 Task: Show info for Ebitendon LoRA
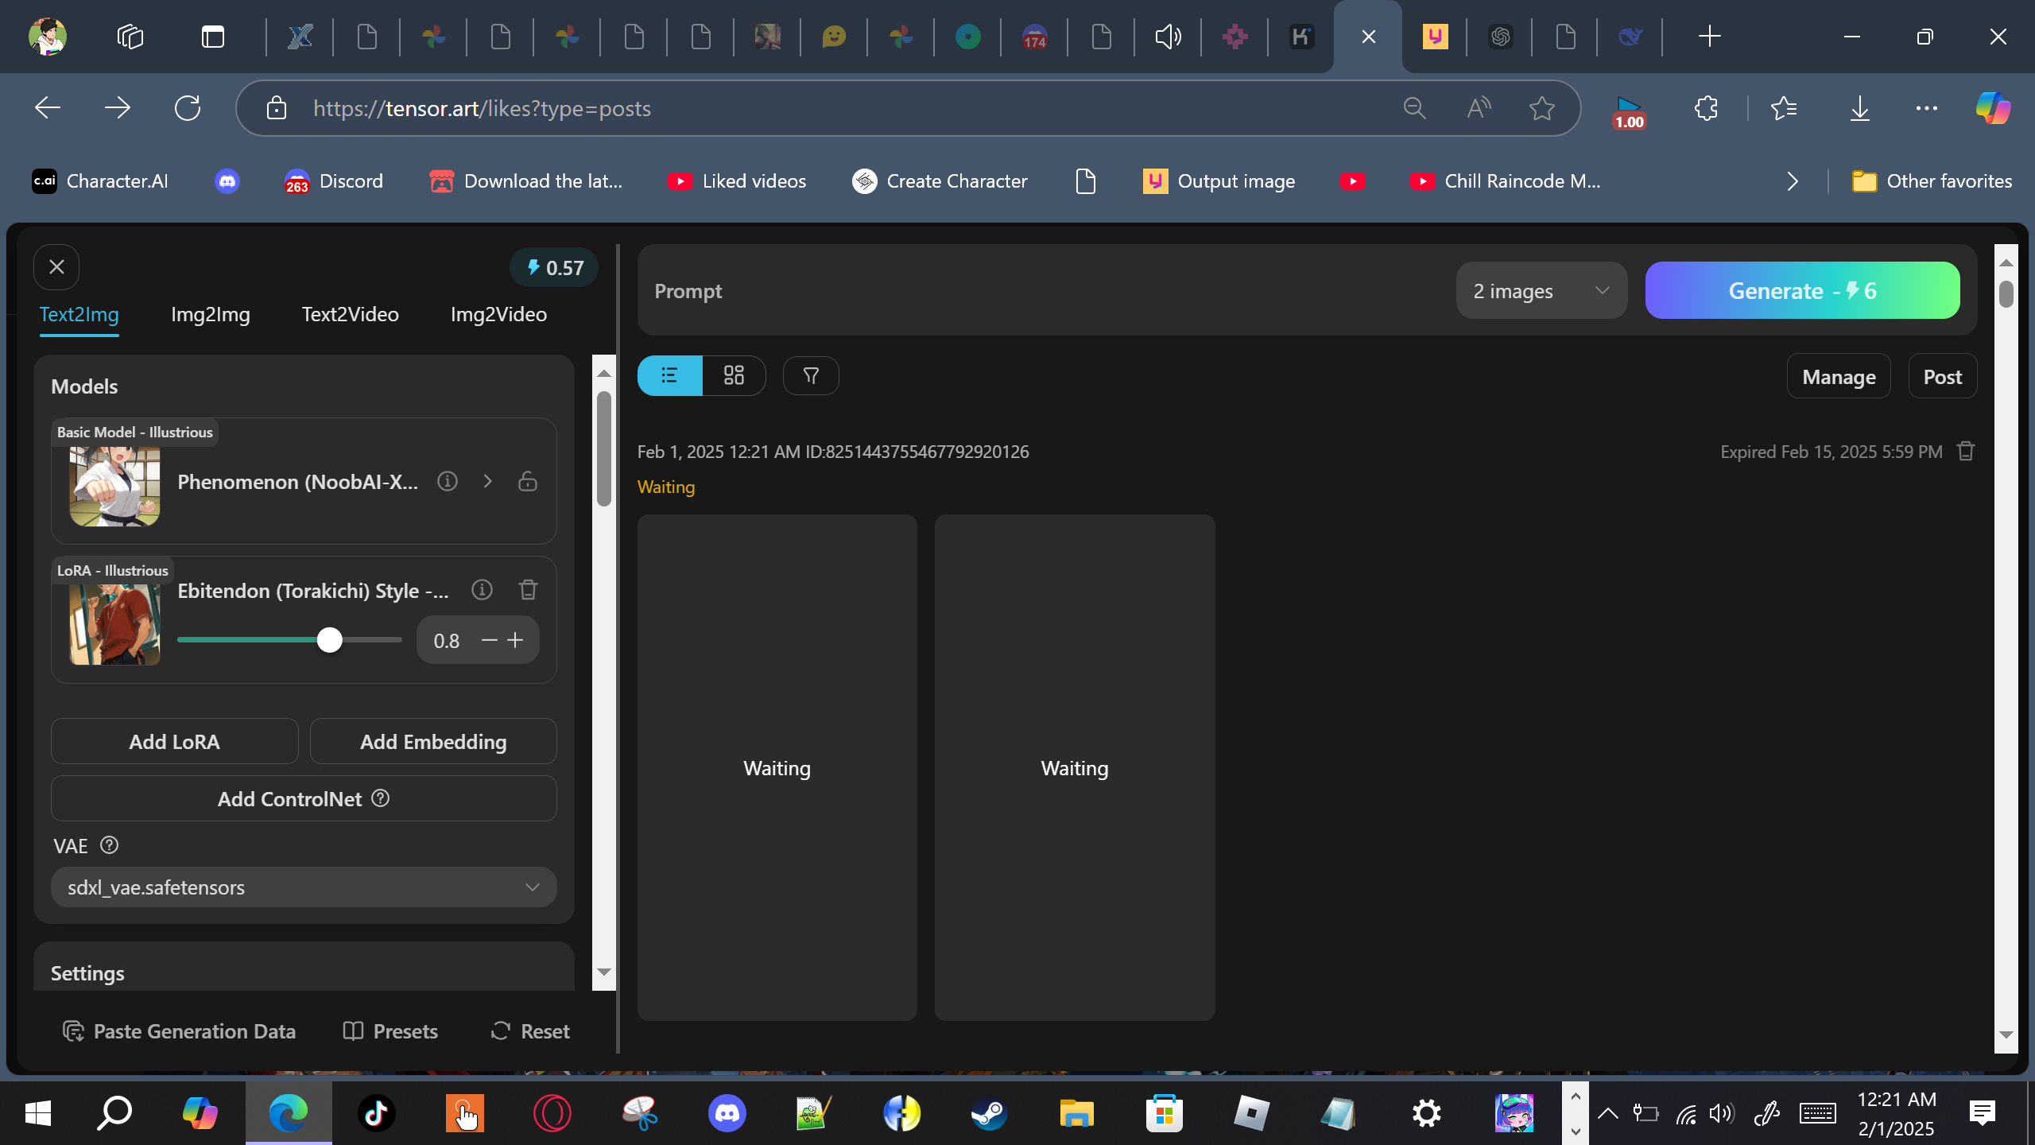[x=482, y=590]
